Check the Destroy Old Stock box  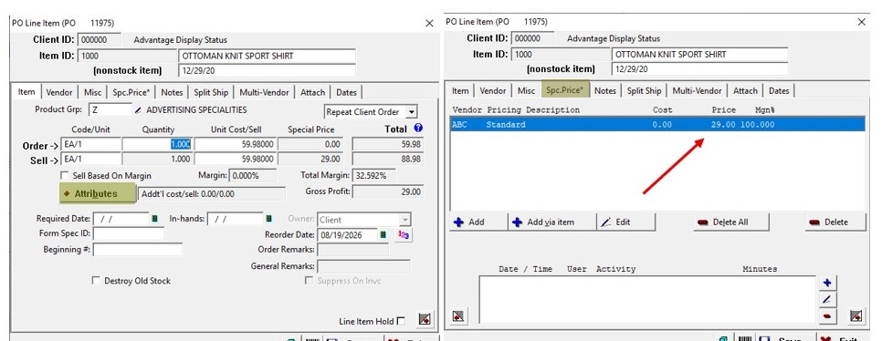pyautogui.click(x=96, y=281)
